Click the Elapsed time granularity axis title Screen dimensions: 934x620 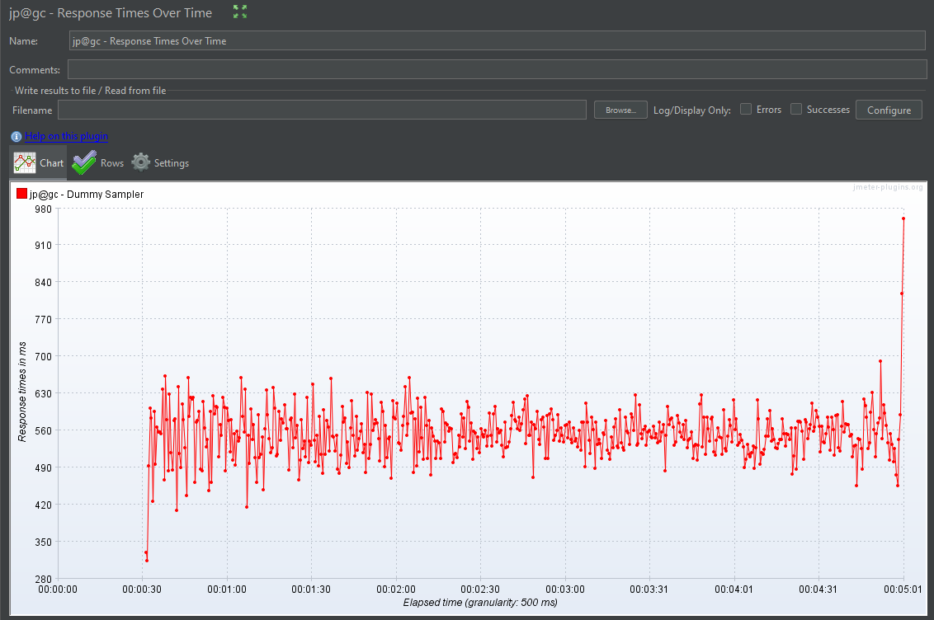(480, 602)
